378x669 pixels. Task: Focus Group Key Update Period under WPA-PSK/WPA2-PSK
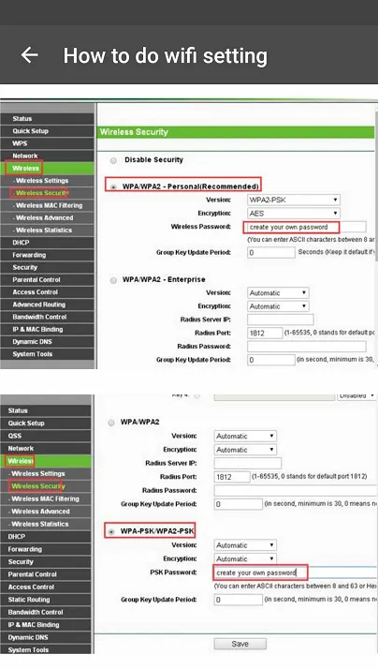[239, 600]
